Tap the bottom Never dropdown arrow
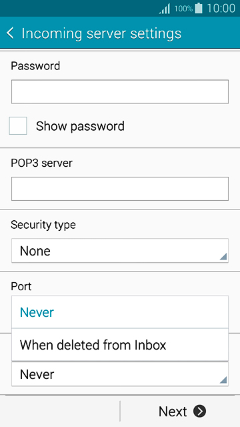Viewport: 240px width, 427px height. click(223, 380)
